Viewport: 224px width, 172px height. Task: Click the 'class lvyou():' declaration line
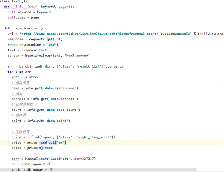tap(13, 1)
